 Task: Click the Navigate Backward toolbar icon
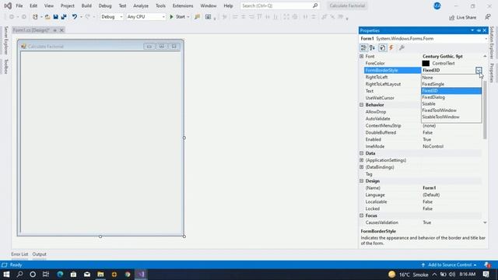point(12,17)
